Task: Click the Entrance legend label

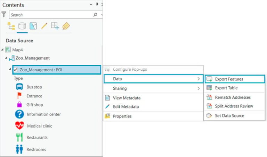Action: pos(34,96)
